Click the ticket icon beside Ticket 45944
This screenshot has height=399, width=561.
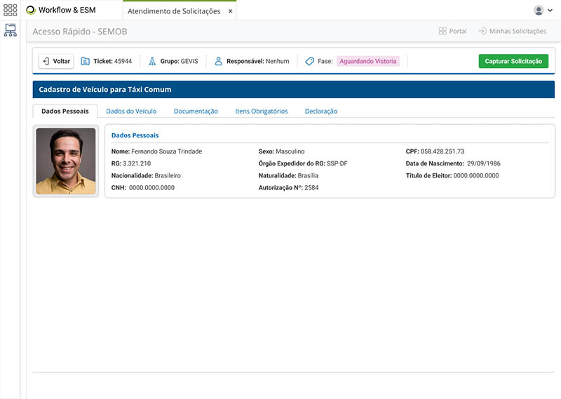click(x=86, y=62)
